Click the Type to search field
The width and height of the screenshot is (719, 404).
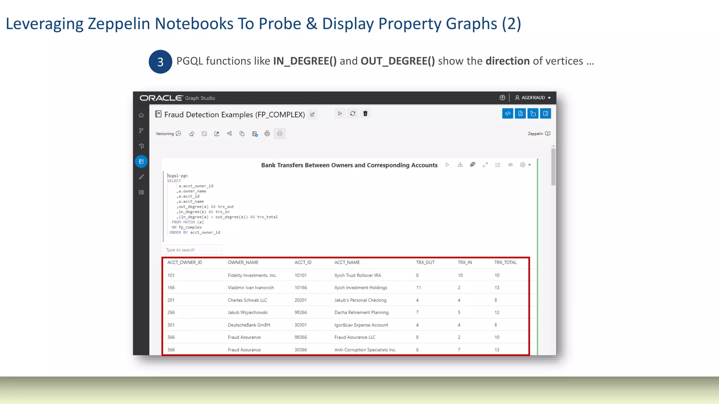(x=193, y=250)
